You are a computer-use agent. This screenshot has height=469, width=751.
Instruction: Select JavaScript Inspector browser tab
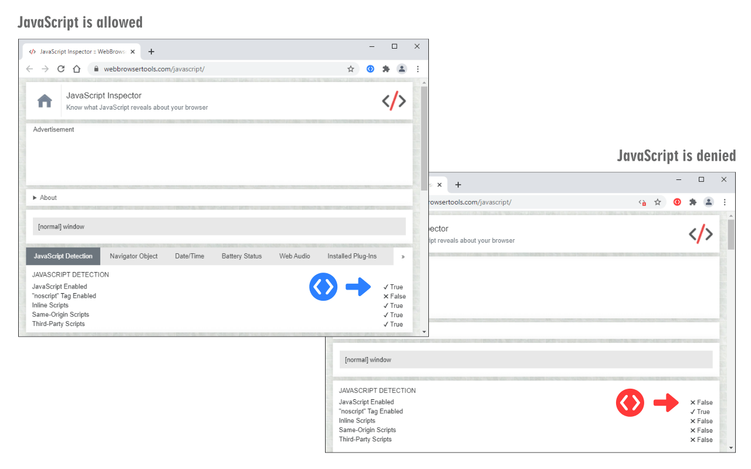[x=82, y=52]
